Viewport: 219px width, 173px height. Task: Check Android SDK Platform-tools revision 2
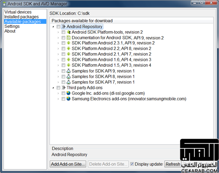[x=63, y=32]
